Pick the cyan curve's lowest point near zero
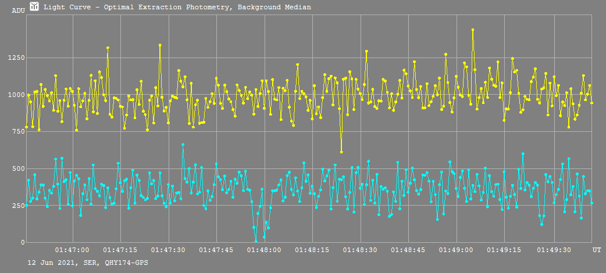 click(x=255, y=241)
